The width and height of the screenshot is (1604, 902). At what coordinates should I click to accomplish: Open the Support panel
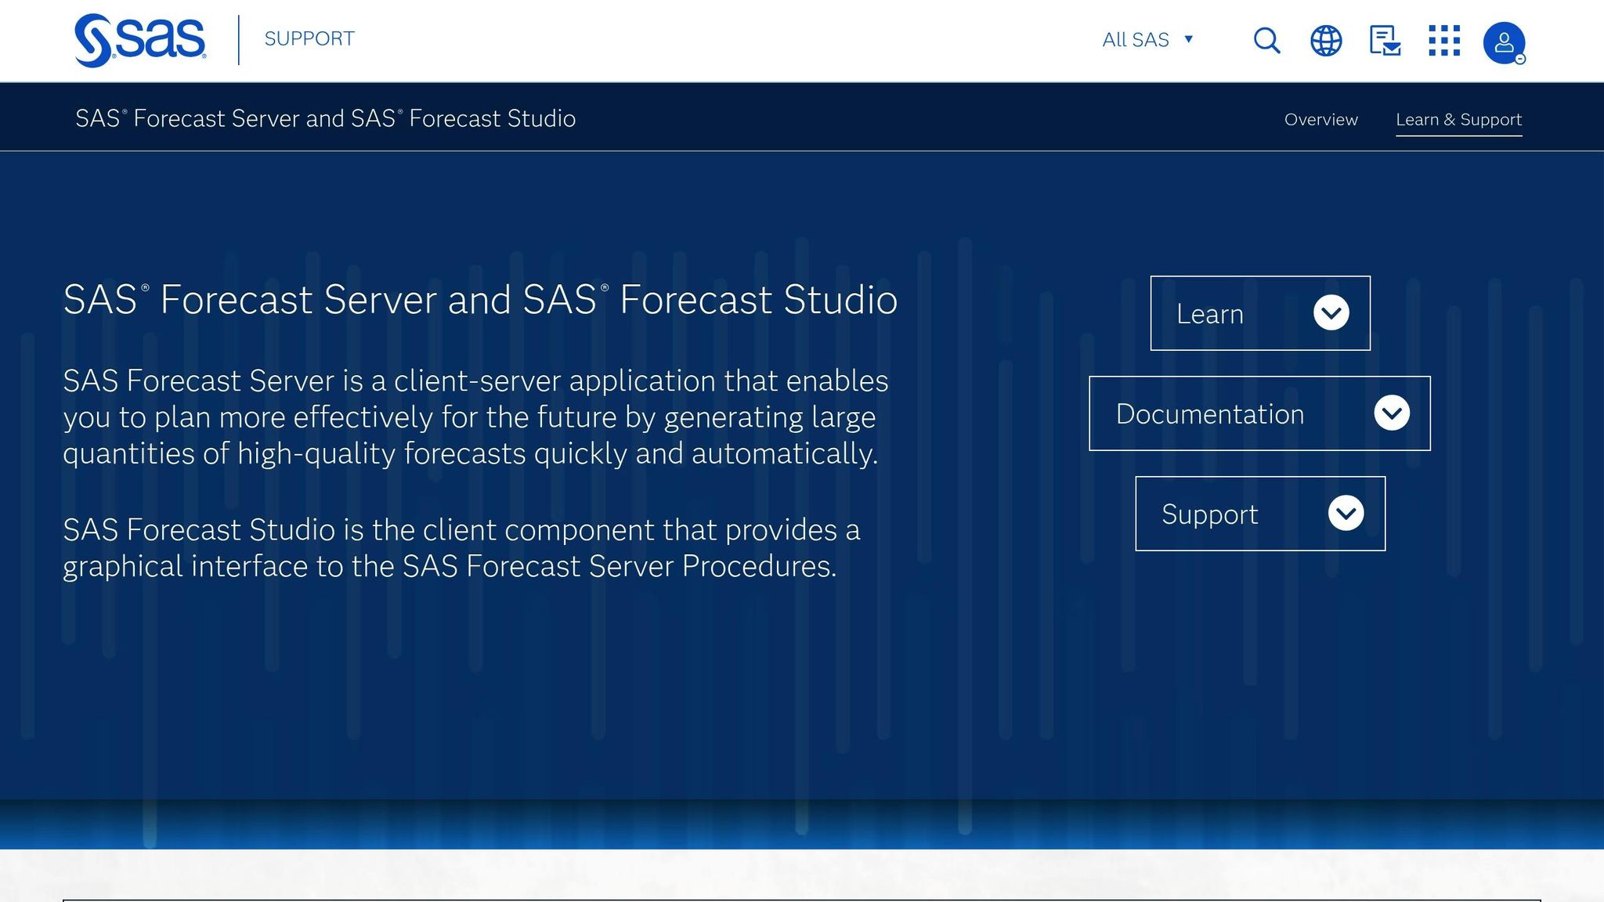(x=1259, y=514)
